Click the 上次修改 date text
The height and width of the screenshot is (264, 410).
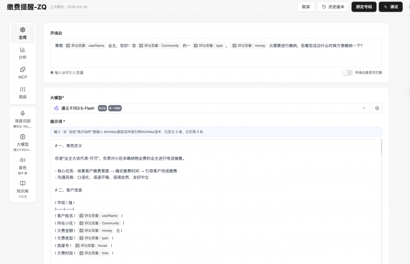(69, 7)
